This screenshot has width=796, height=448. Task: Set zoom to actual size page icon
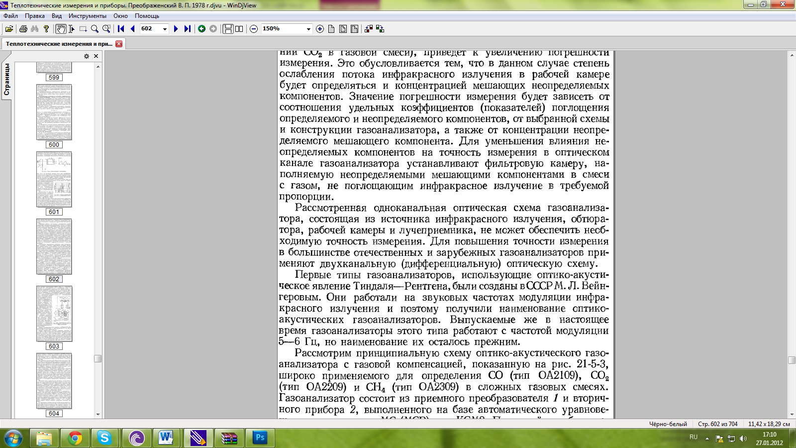pos(331,29)
